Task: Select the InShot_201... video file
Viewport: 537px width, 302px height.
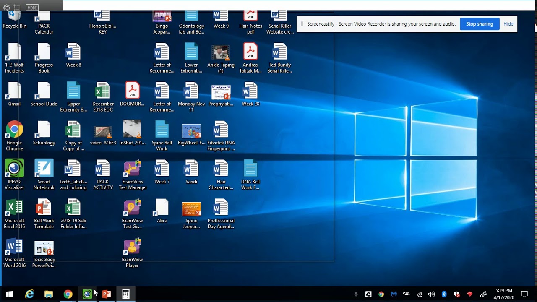Action: (x=132, y=133)
